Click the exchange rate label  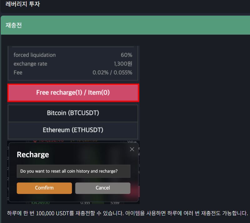(30, 64)
